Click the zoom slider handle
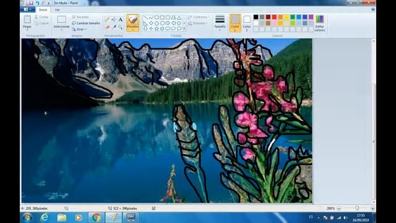This screenshot has width=396, height=223. (357, 208)
